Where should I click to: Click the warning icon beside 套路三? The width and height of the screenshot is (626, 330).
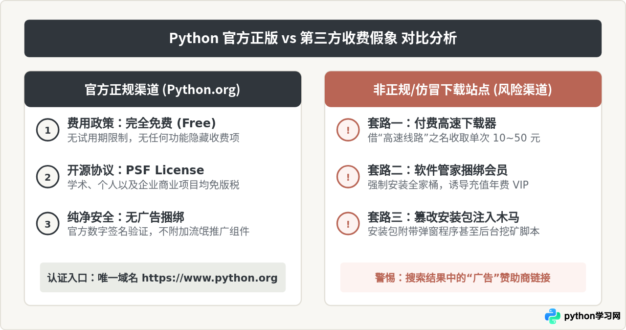tap(348, 224)
